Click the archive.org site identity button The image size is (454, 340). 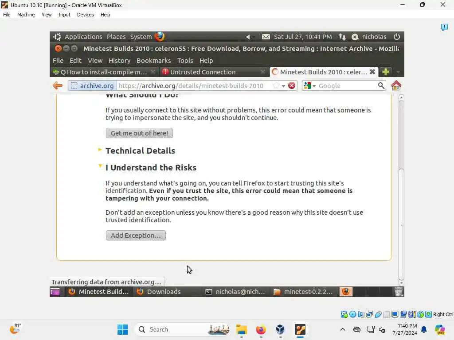93,85
